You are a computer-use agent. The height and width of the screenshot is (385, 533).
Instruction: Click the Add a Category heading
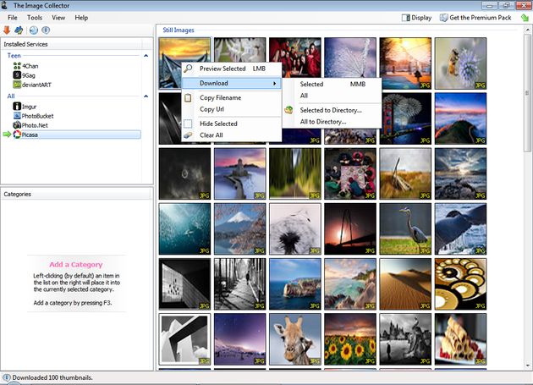(x=76, y=264)
